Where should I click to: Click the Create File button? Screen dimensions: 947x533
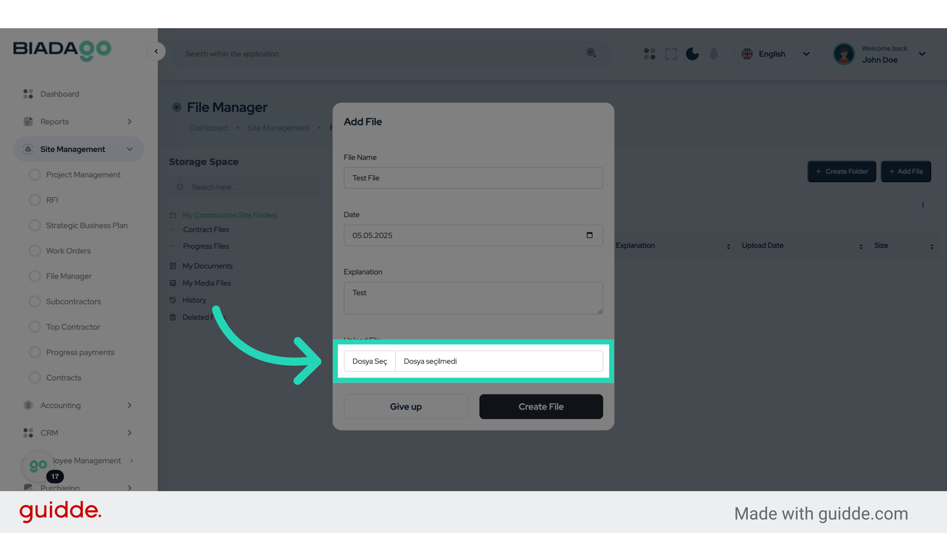(x=541, y=407)
